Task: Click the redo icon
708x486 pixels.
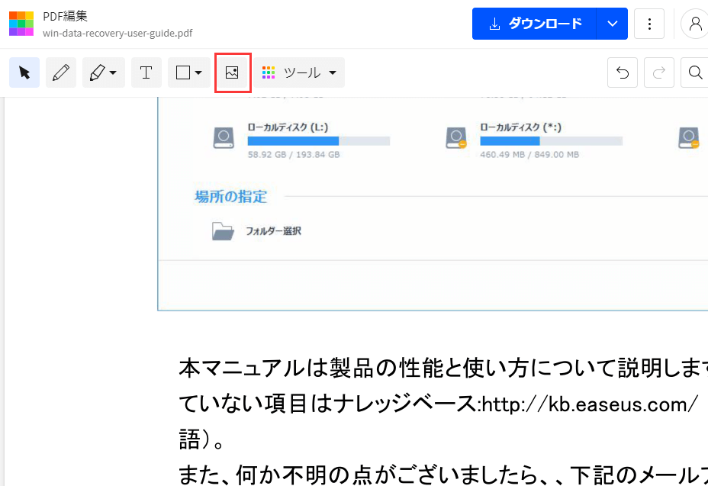Action: click(658, 72)
